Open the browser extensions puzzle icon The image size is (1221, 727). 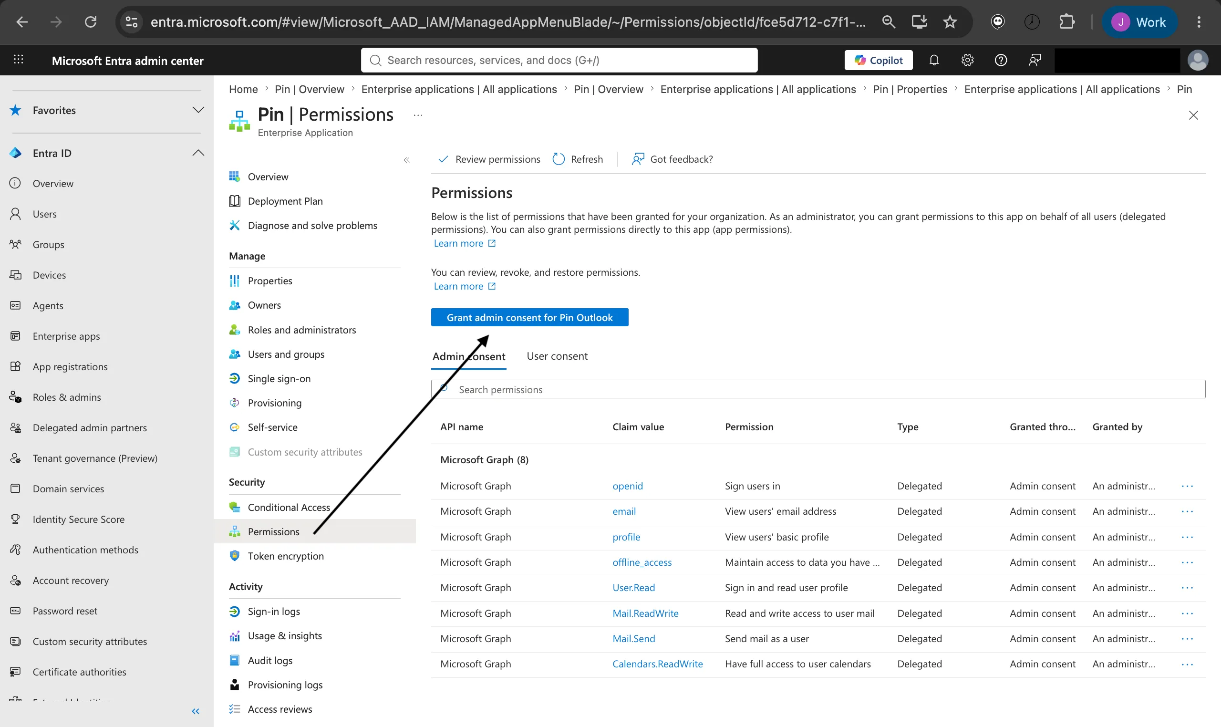tap(1066, 22)
